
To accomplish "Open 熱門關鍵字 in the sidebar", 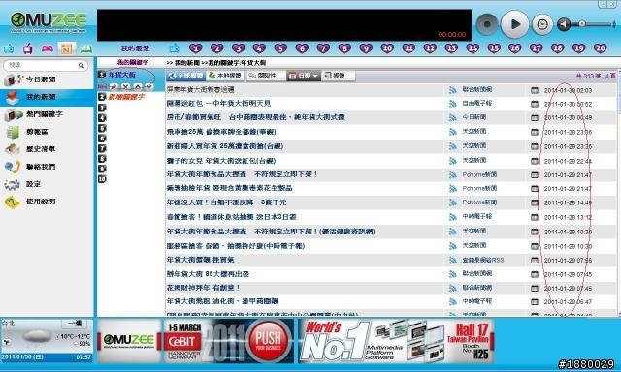I will pos(48,114).
